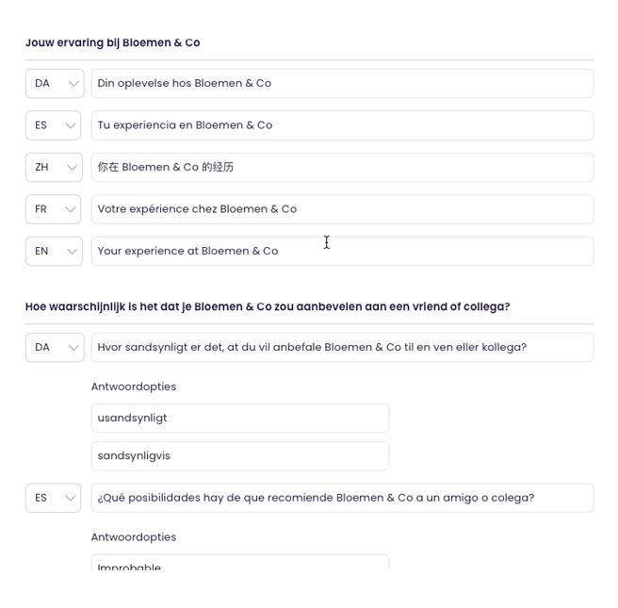Open the ZH language dropdown
618x608 pixels.
point(54,167)
